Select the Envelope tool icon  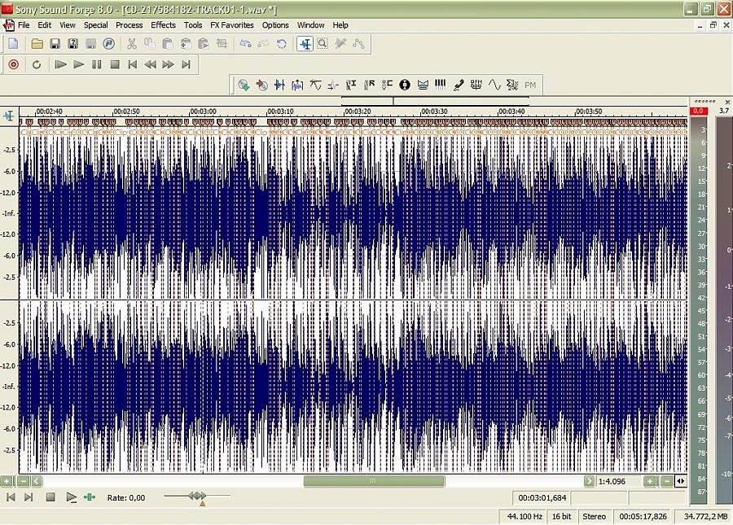pyautogui.click(x=358, y=44)
